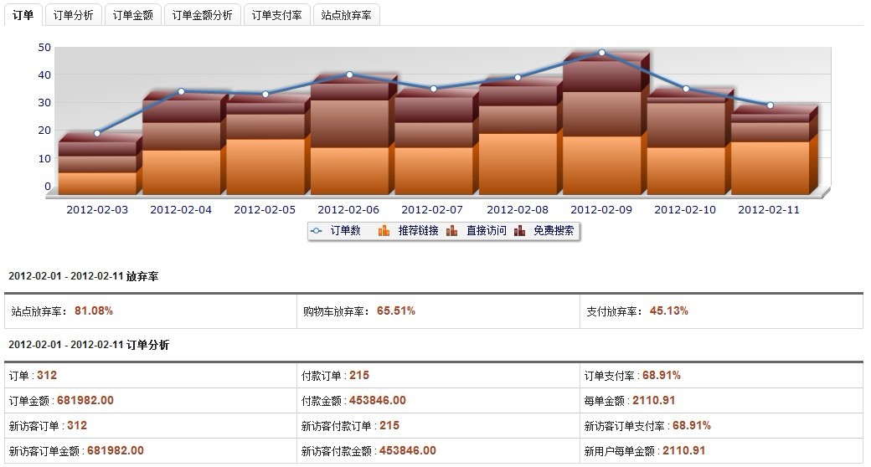Click the 订单数 line marker legend icon
The width and height of the screenshot is (871, 467).
click(x=316, y=231)
